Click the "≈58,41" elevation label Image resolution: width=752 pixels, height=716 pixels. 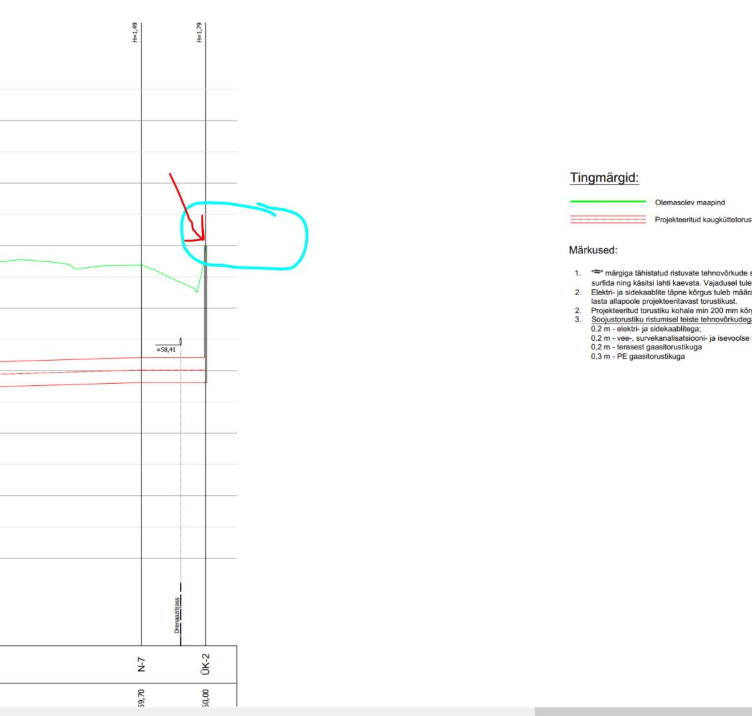click(166, 349)
